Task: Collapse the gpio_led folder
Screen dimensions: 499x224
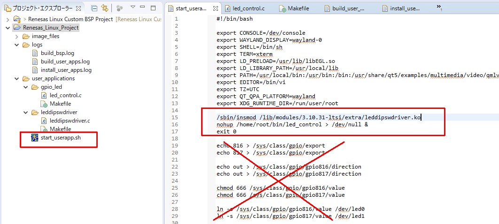Action: (25, 87)
